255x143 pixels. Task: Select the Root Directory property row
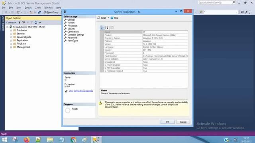[x=146, y=56]
